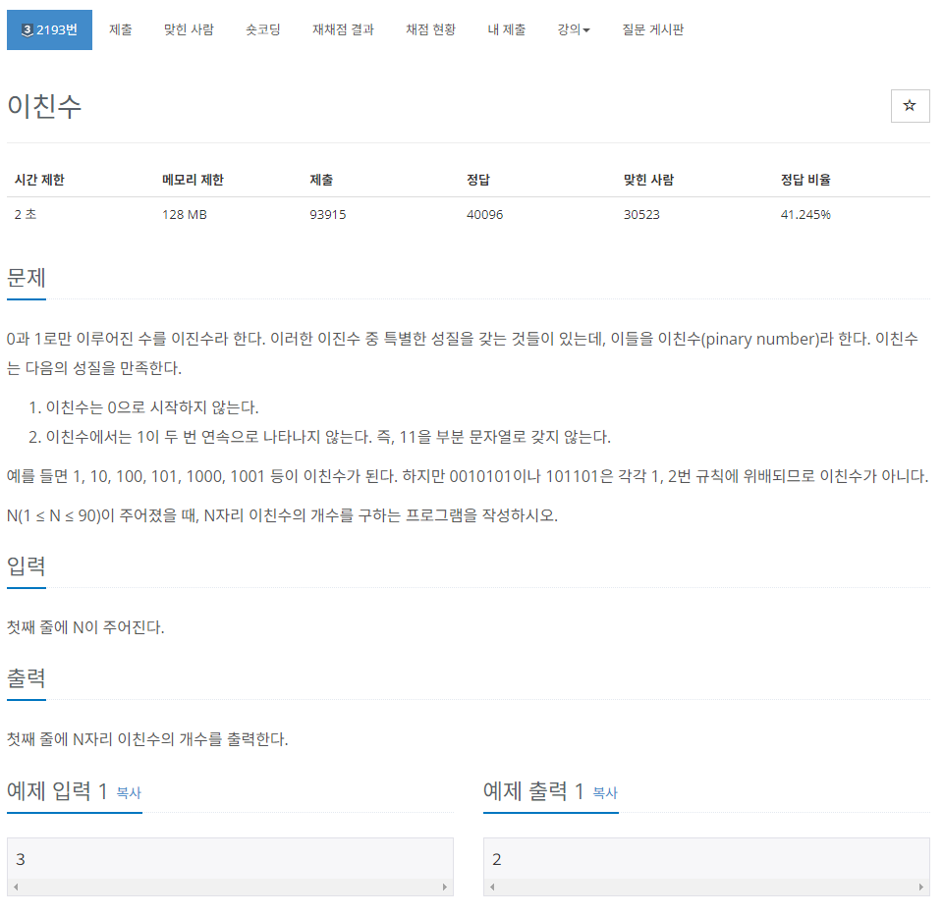Click the 128 MB memory limit value
The width and height of the screenshot is (943, 915).
(x=185, y=215)
